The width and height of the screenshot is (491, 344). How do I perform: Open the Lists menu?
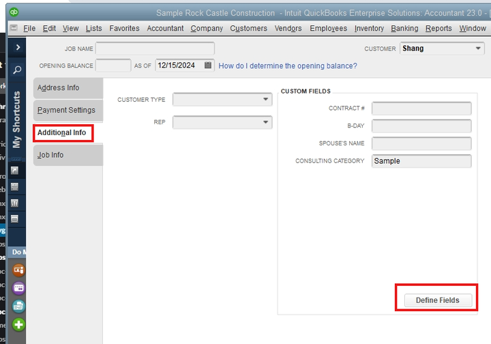pos(93,28)
